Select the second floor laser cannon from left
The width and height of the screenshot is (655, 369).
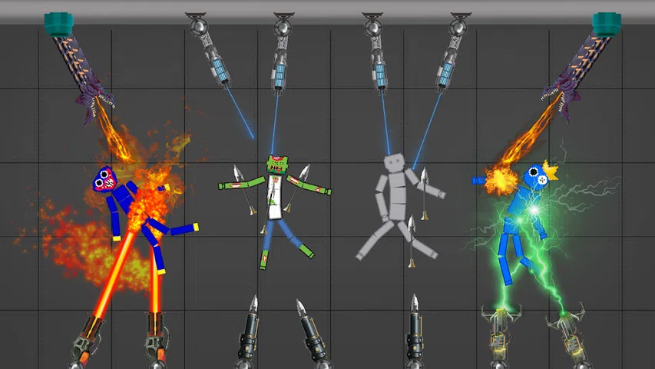(156, 337)
